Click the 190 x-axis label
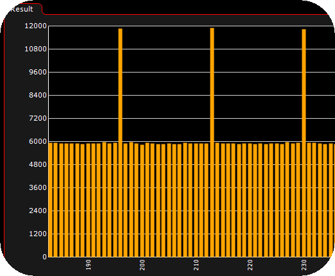 [89, 265]
